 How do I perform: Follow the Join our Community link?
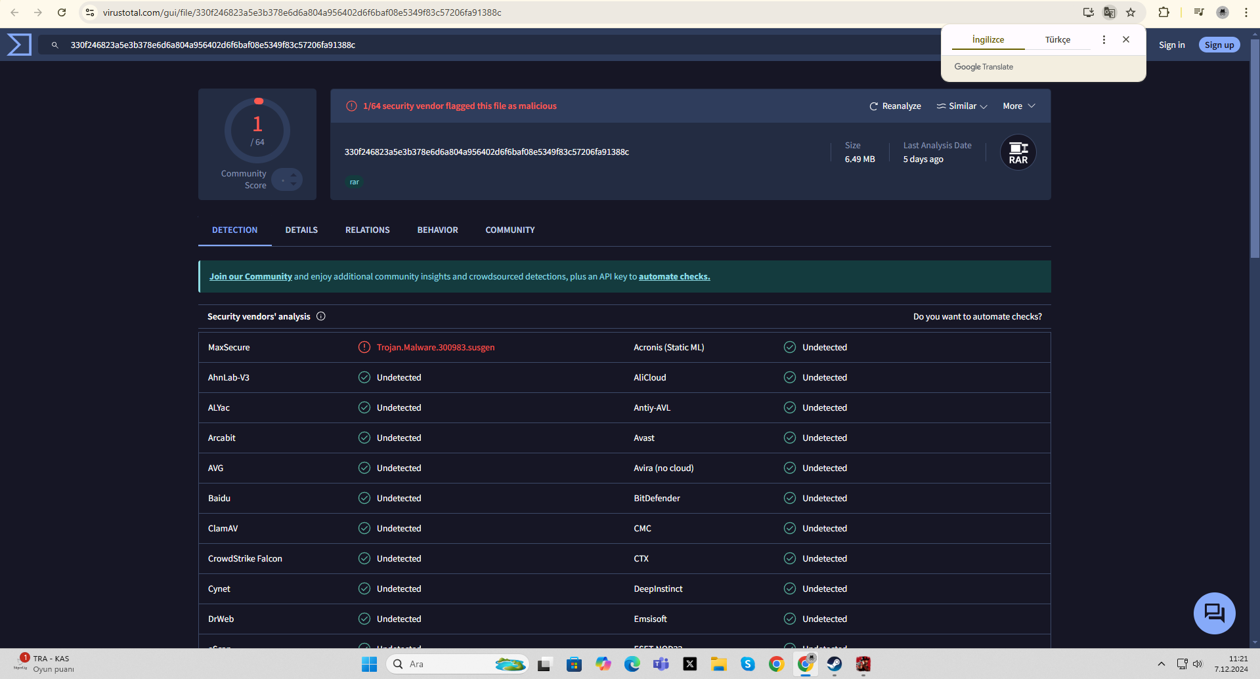251,276
